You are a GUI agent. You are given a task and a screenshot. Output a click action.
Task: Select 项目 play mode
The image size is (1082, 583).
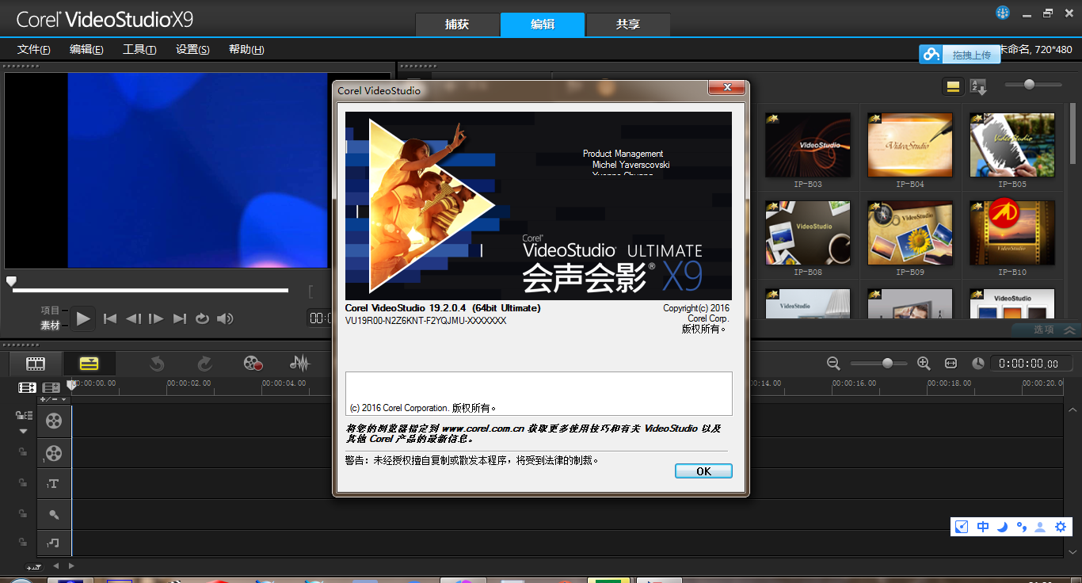[51, 311]
